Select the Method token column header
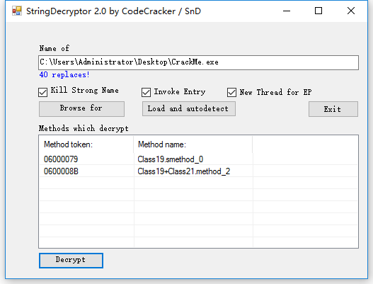373x284 pixels. point(86,144)
